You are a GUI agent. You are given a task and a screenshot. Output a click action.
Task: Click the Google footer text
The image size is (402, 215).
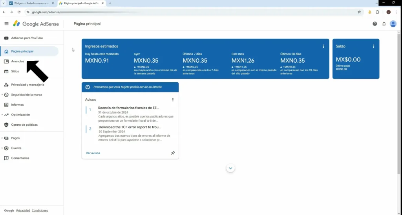9,211
